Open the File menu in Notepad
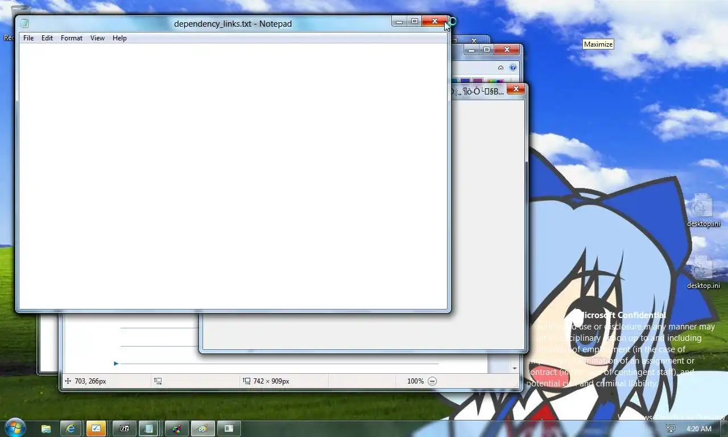728x437 pixels. click(x=28, y=38)
